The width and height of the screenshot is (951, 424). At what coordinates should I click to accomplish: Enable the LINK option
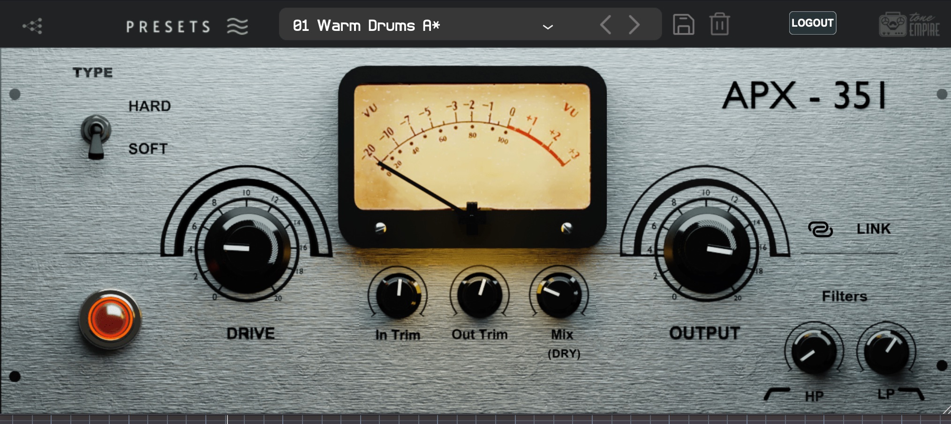pos(873,229)
